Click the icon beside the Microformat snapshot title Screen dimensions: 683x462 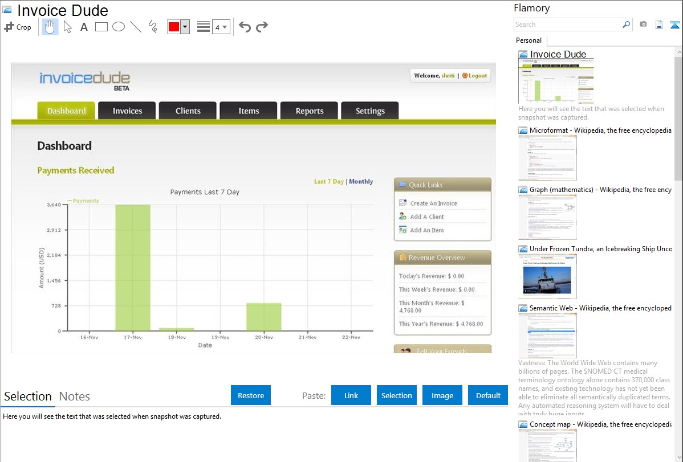[x=523, y=130]
